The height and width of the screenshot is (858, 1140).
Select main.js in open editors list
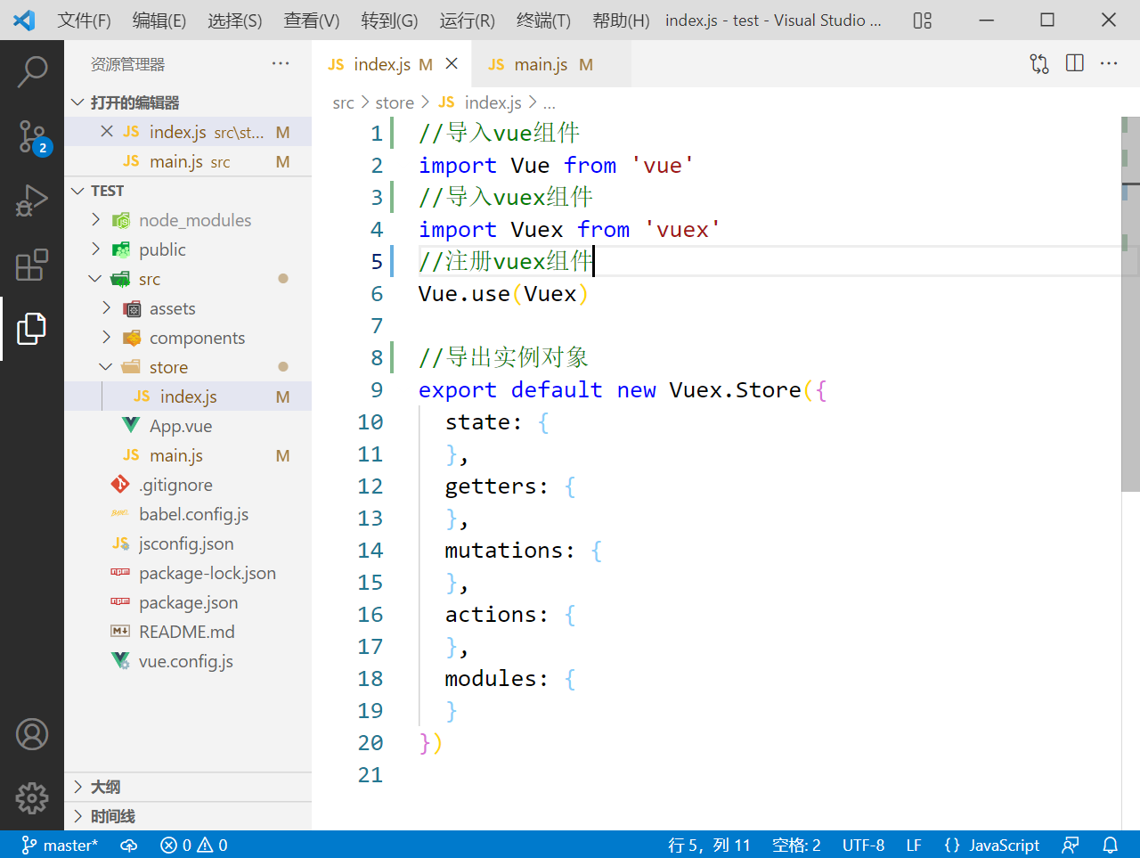(x=188, y=161)
